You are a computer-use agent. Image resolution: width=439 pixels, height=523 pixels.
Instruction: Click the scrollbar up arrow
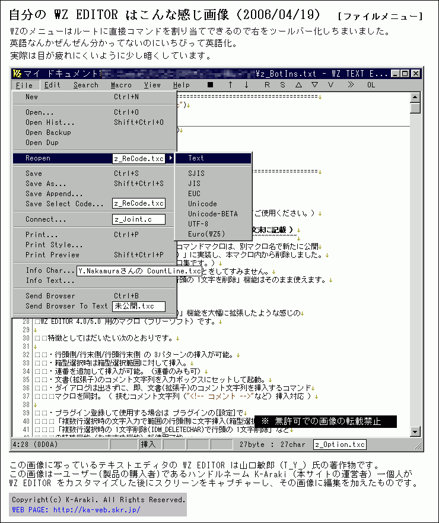(x=415, y=97)
